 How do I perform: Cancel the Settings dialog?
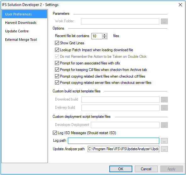pyautogui.click(x=146, y=169)
